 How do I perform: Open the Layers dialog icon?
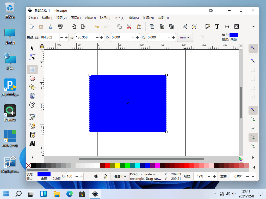coord(227,26)
